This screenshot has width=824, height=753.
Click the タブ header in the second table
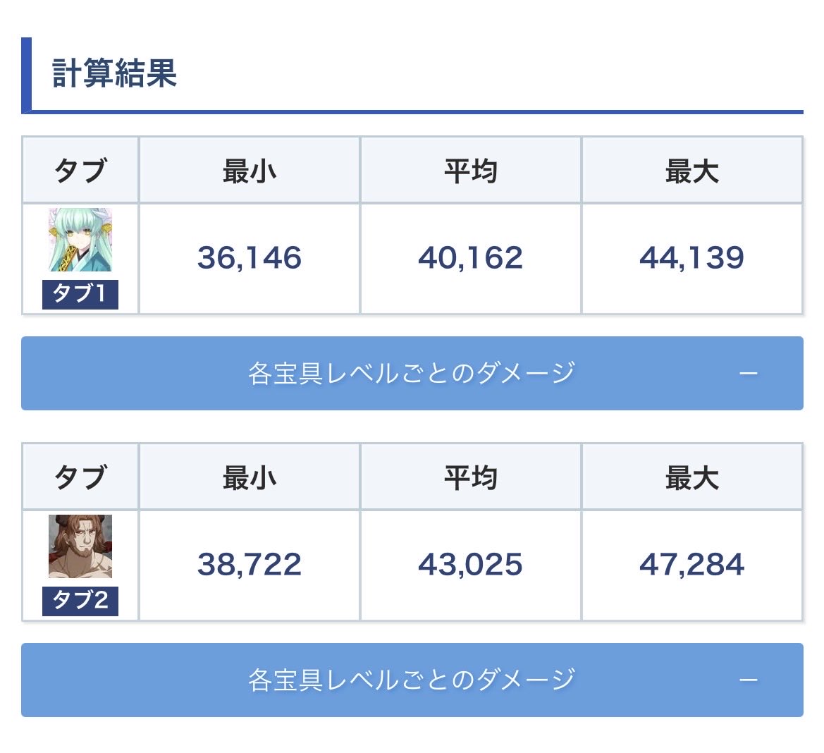point(80,477)
